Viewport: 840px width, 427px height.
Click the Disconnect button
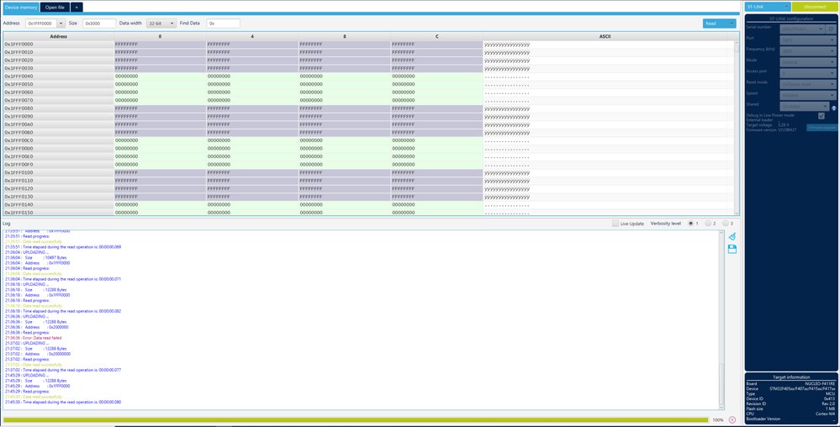coord(815,7)
